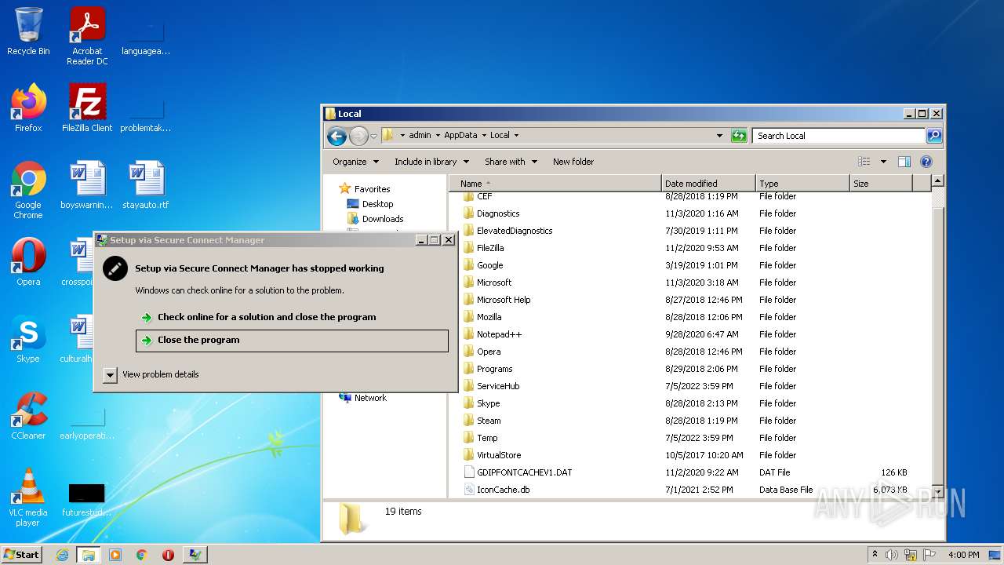Click Close the program option
The width and height of the screenshot is (1004, 565).
coord(292,340)
